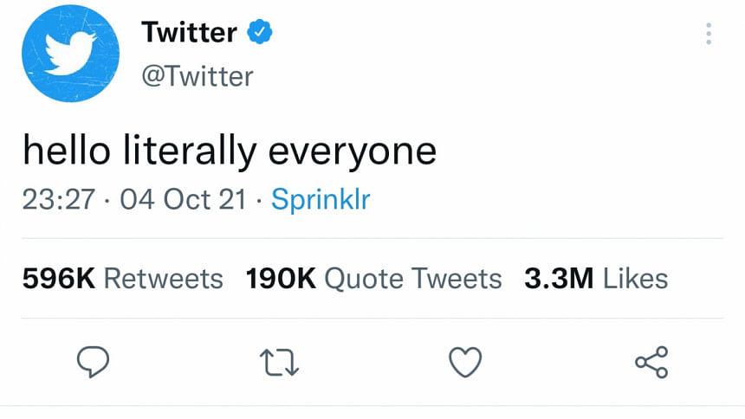The height and width of the screenshot is (419, 745).
Task: Show the Likes label list
Action: (x=636, y=279)
